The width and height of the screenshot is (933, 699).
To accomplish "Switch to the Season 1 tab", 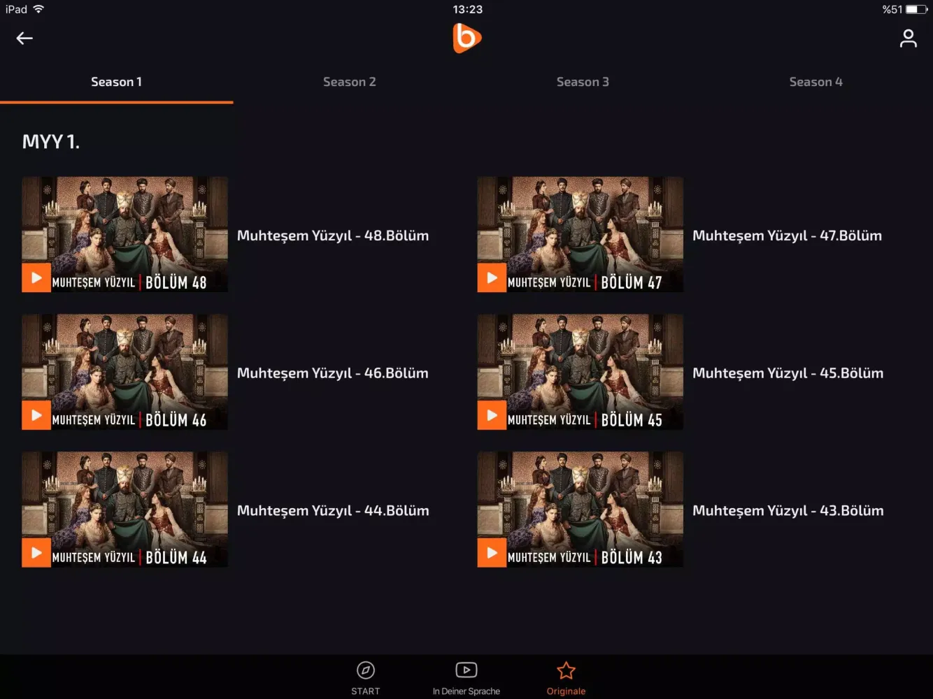I will [117, 82].
